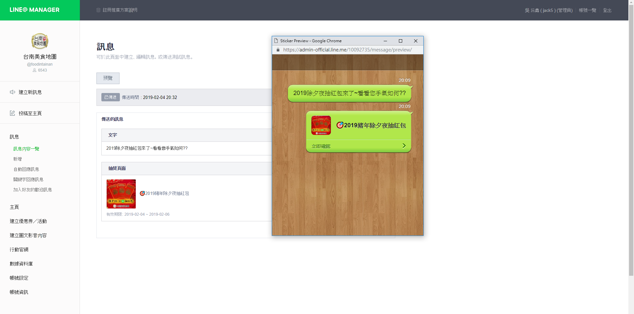The image size is (634, 314).
Task: Click the arrow chevron next to 立即確認
Action: (404, 146)
